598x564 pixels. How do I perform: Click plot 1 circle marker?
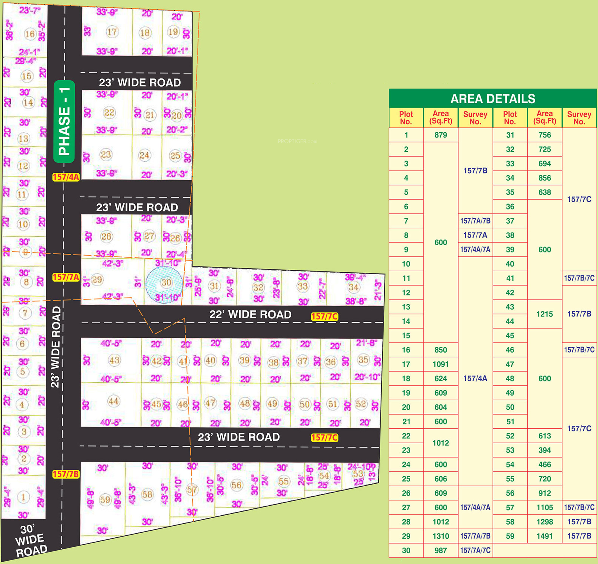coord(23,497)
